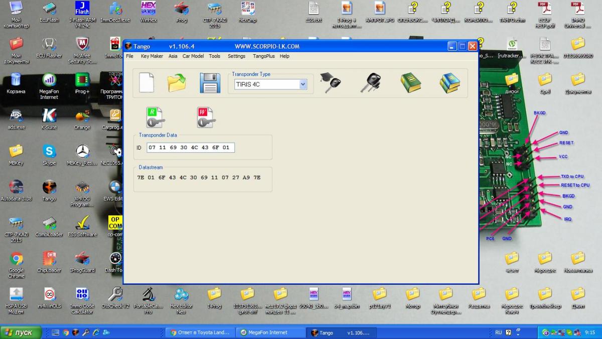Open the Tools menu
This screenshot has width=602, height=339.
pyautogui.click(x=215, y=56)
